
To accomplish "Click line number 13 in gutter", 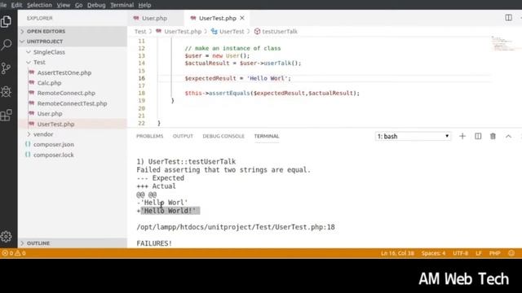I will 141,56.
